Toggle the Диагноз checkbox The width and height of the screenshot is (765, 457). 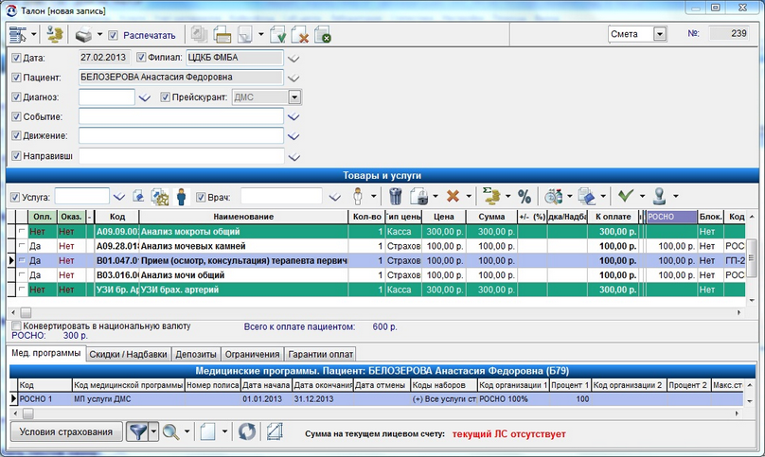(16, 97)
